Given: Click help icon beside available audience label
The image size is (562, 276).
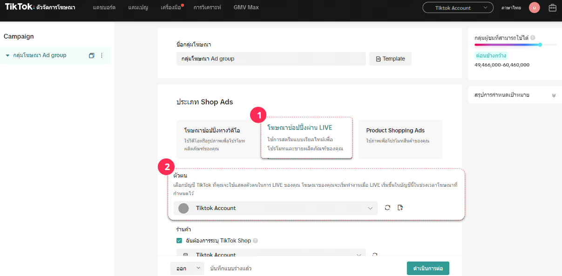Looking at the screenshot, I should [533, 38].
